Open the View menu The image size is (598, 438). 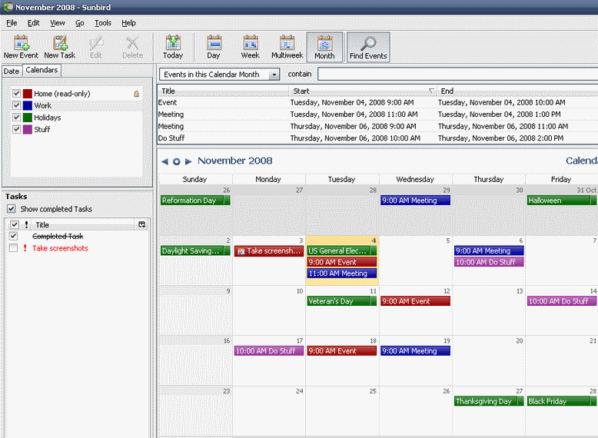click(58, 23)
